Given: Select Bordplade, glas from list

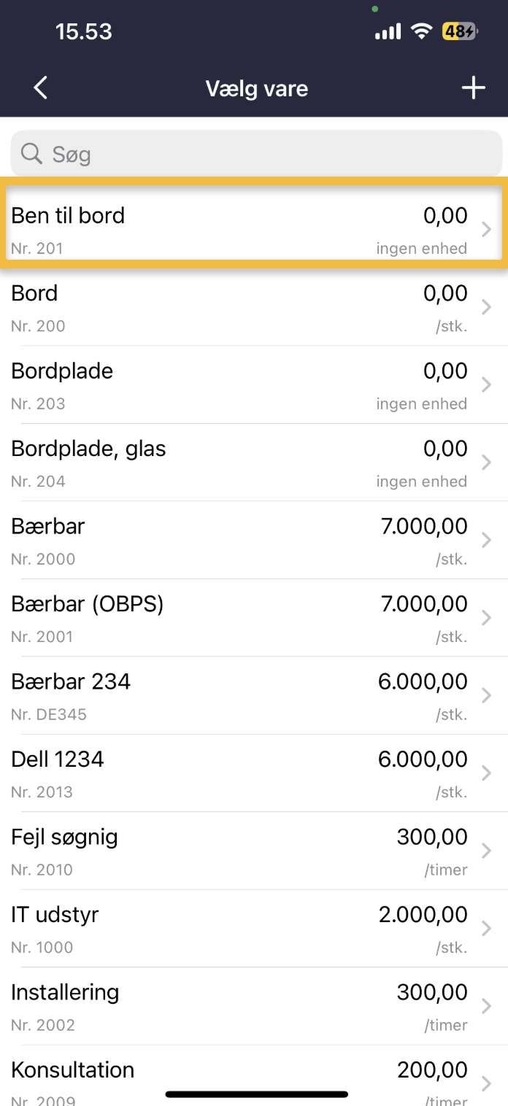Looking at the screenshot, I should tap(219, 463).
